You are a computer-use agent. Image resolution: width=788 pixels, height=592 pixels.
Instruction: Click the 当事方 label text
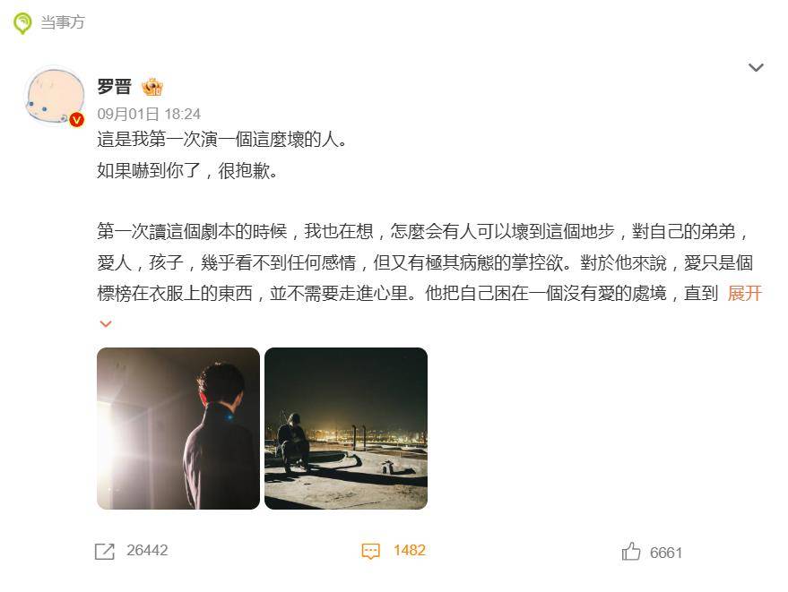pos(63,22)
